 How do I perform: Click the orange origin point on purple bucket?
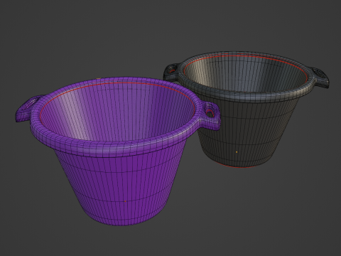(x=126, y=201)
